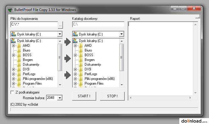The image size is (209, 124).
Task: Click down arrow of destination tree scrollbar
Action: click(x=121, y=85)
